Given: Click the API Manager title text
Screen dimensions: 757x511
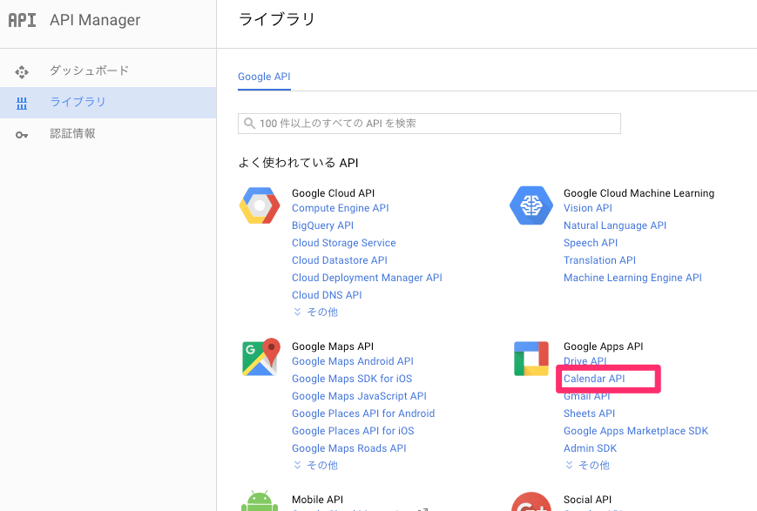Looking at the screenshot, I should [95, 20].
